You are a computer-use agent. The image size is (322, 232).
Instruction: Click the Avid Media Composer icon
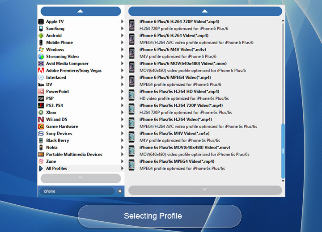click(41, 63)
